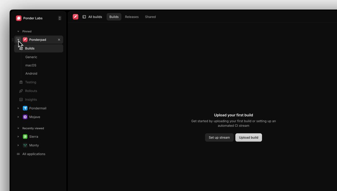Open the Insights section
337x191 pixels.
point(31,100)
